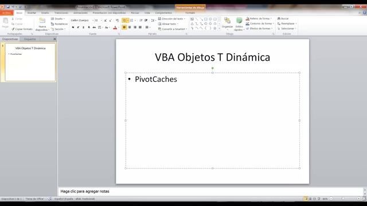Screen dimensions: 367x206
Task: Open the Calibri (Cuerpo) font dropdown
Action: coord(93,21)
